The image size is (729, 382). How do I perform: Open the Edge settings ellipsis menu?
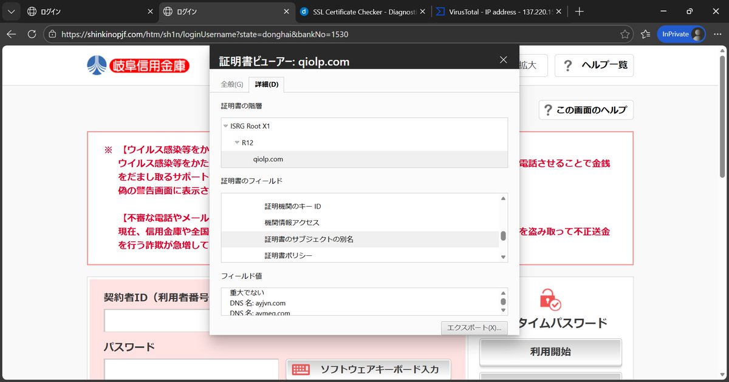point(718,35)
